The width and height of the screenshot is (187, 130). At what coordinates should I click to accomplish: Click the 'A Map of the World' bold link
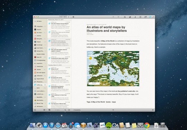tap(107, 41)
